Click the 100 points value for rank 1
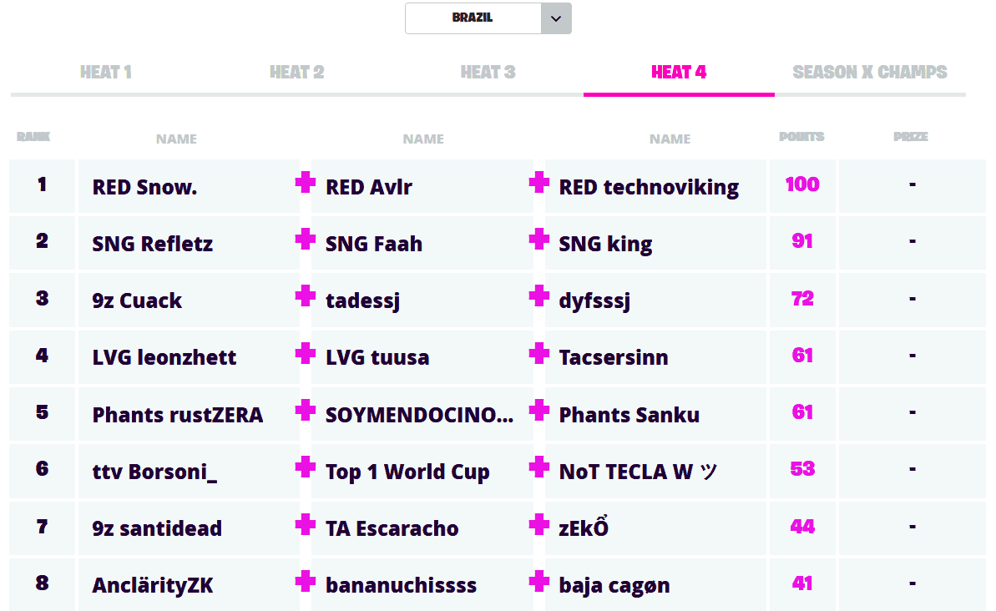The height and width of the screenshot is (611, 996). point(802,184)
